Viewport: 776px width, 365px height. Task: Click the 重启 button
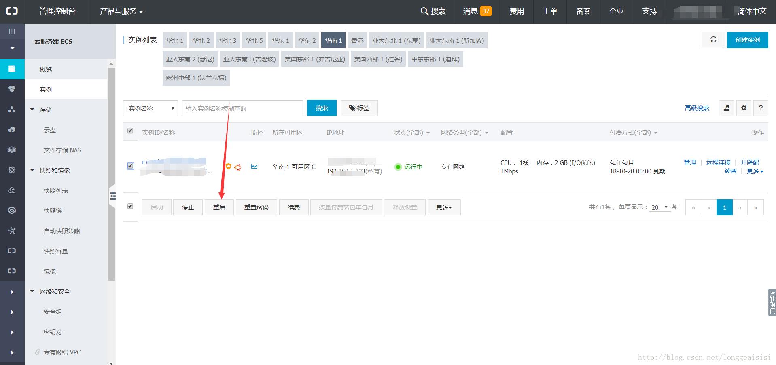[219, 207]
